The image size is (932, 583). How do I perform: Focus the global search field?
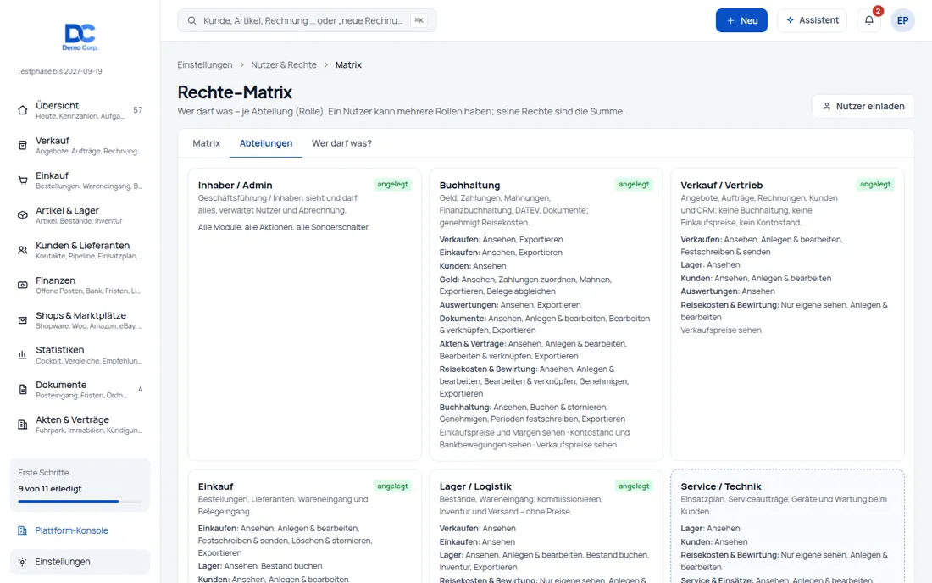(x=307, y=21)
